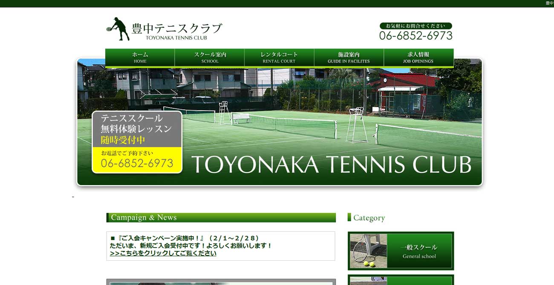Go to the レンタルコート RENTAL COURT page
The image size is (554, 285).
[279, 57]
